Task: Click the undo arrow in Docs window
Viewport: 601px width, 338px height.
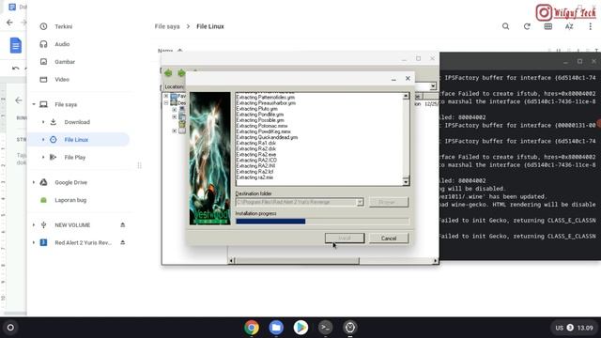Action: click(15, 69)
